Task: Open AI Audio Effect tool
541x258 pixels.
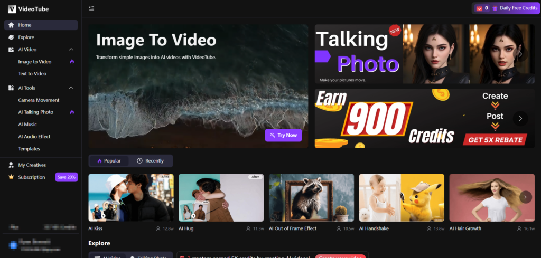Action: [34, 137]
